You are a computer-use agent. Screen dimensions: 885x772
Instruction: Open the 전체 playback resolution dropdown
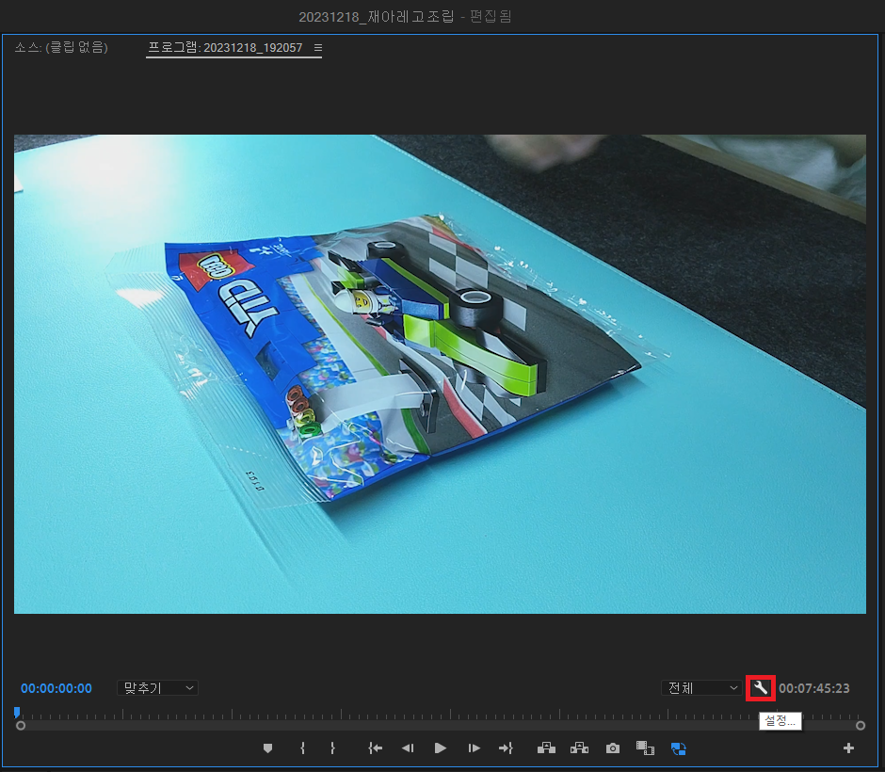pos(701,688)
